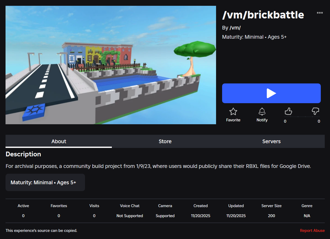Click the Favorite label text
Image resolution: width=330 pixels, height=239 pixels.
point(233,120)
